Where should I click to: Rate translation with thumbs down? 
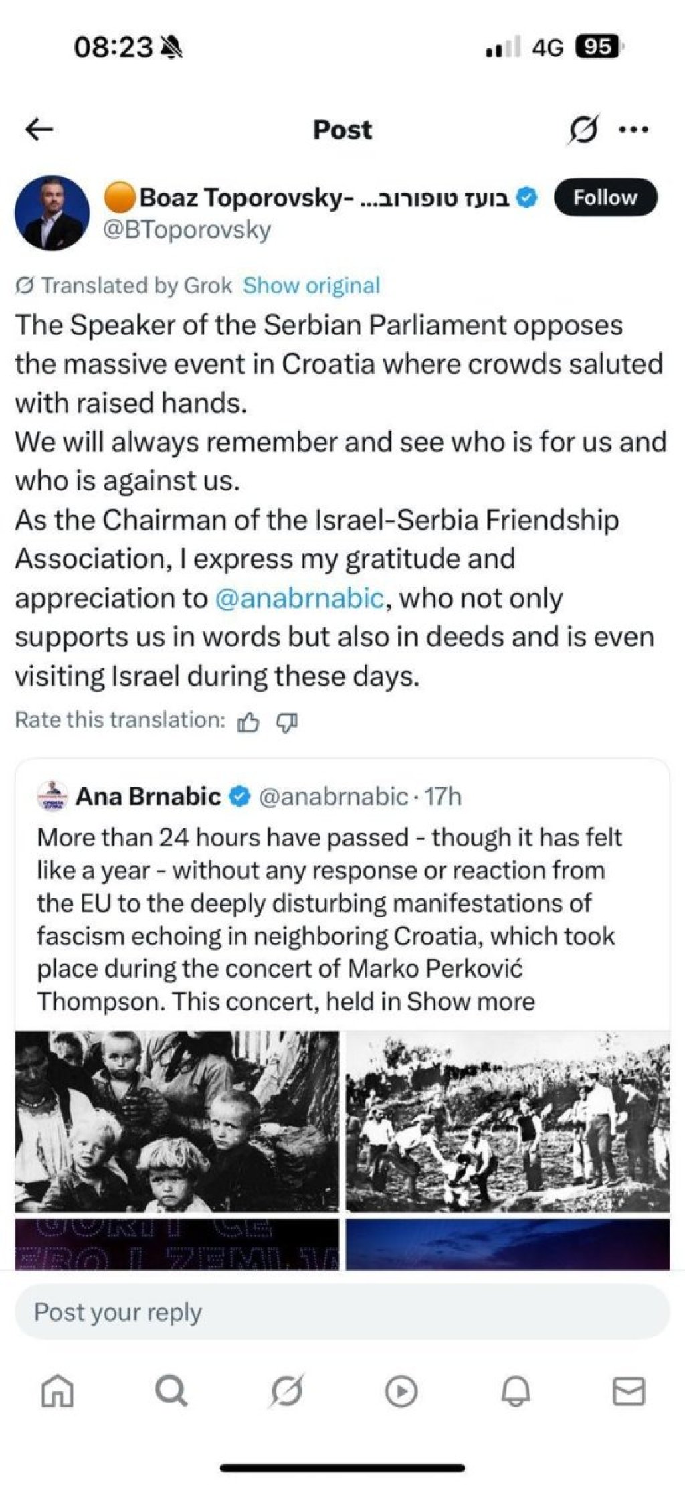point(287,722)
